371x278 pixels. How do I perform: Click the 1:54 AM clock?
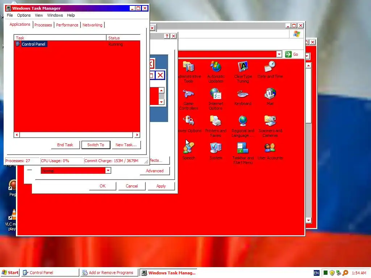click(x=359, y=273)
